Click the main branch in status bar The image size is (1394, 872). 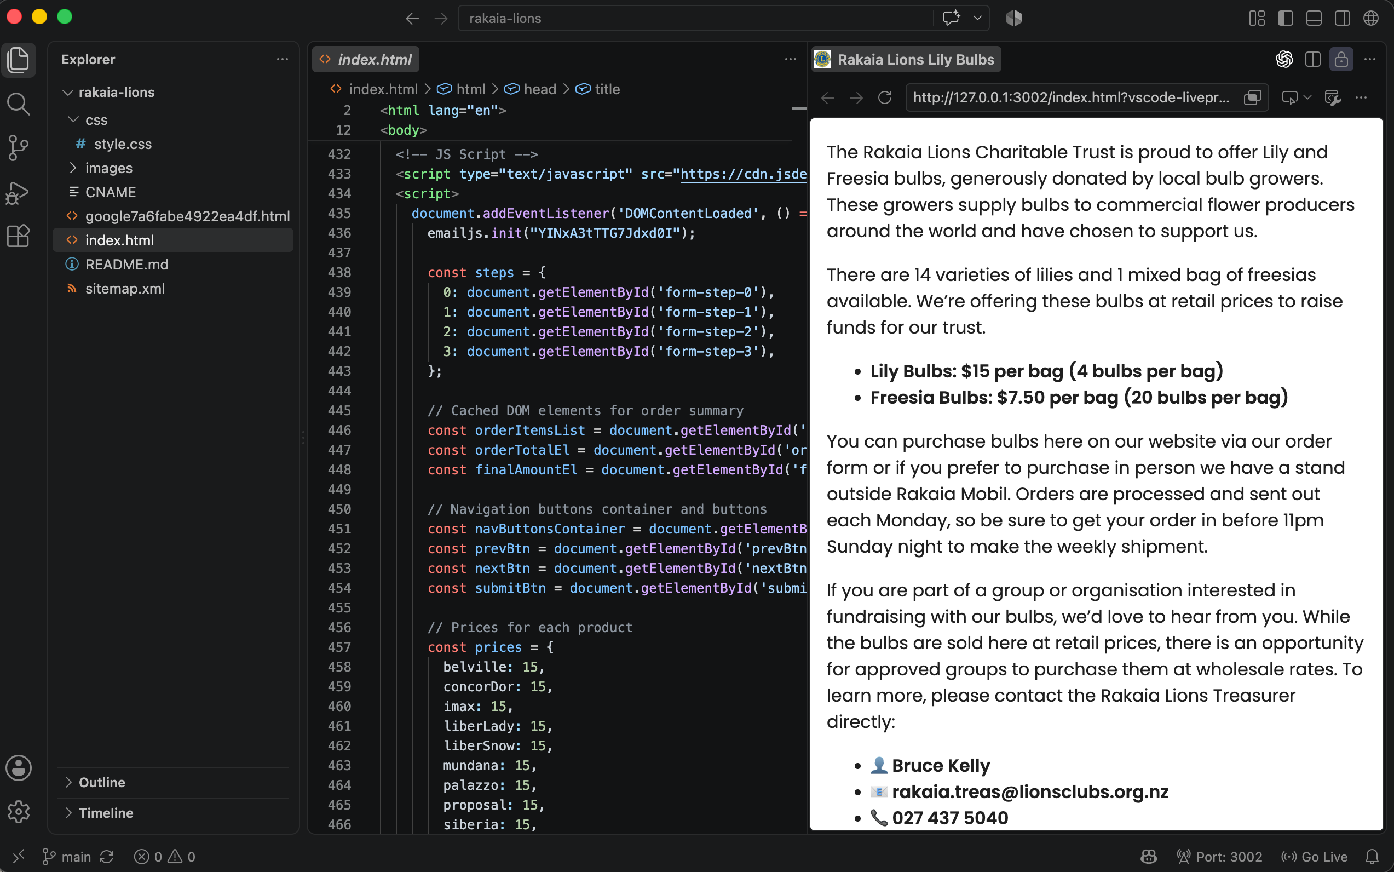[x=67, y=857]
